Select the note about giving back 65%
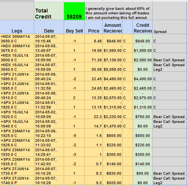 pos(119,11)
